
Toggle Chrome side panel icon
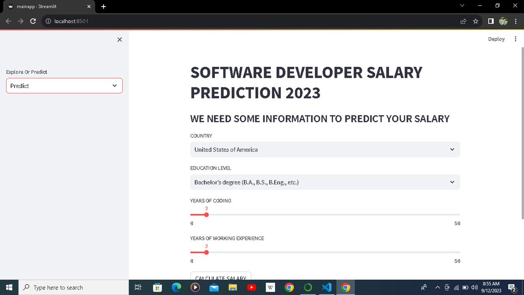click(x=490, y=21)
